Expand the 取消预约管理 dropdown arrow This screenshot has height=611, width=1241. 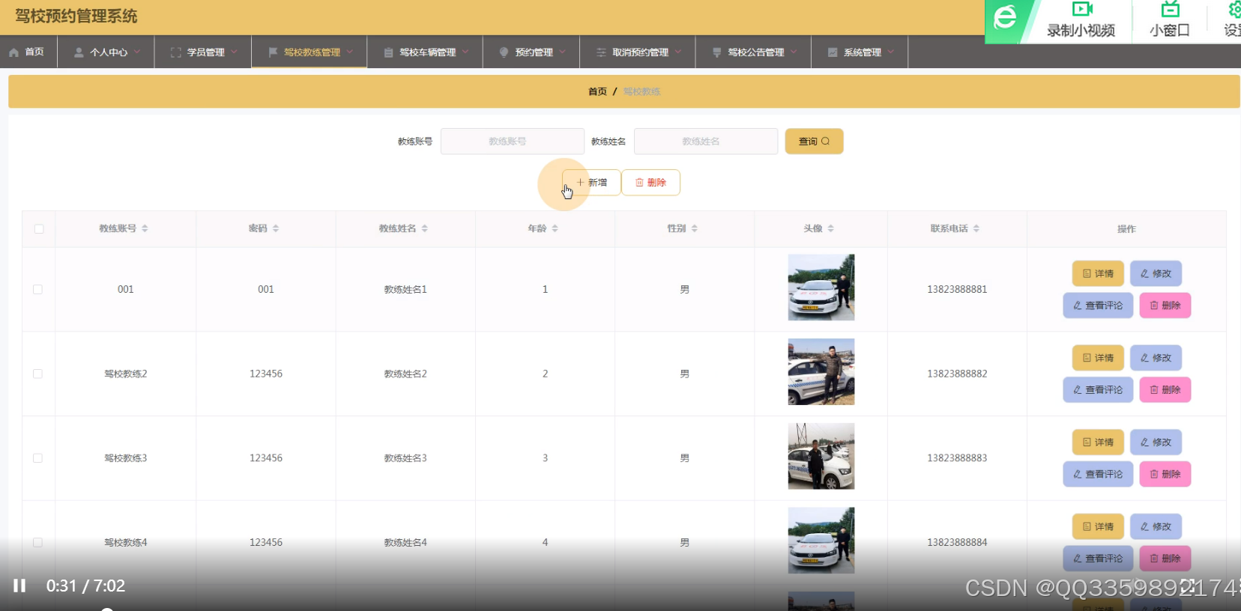coord(677,52)
